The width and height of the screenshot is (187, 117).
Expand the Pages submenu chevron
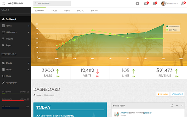[x=29, y=45]
